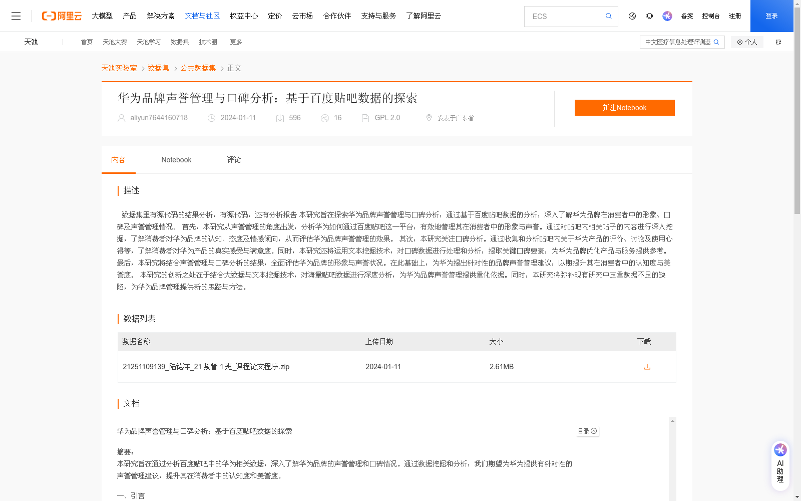The width and height of the screenshot is (801, 501).
Task: Click the fullscreen expand icon in the Tianchi bar
Action: 778,42
